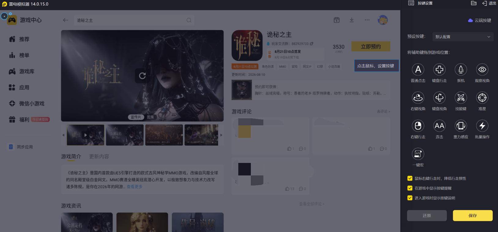Toggle 进入游戏时显示按键说明 checkbox
This screenshot has width=498, height=232.
click(410, 198)
